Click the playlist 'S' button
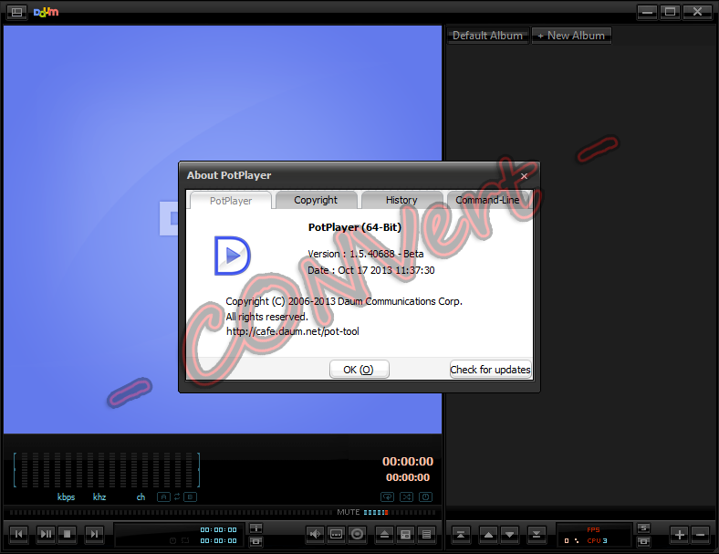 (643, 528)
